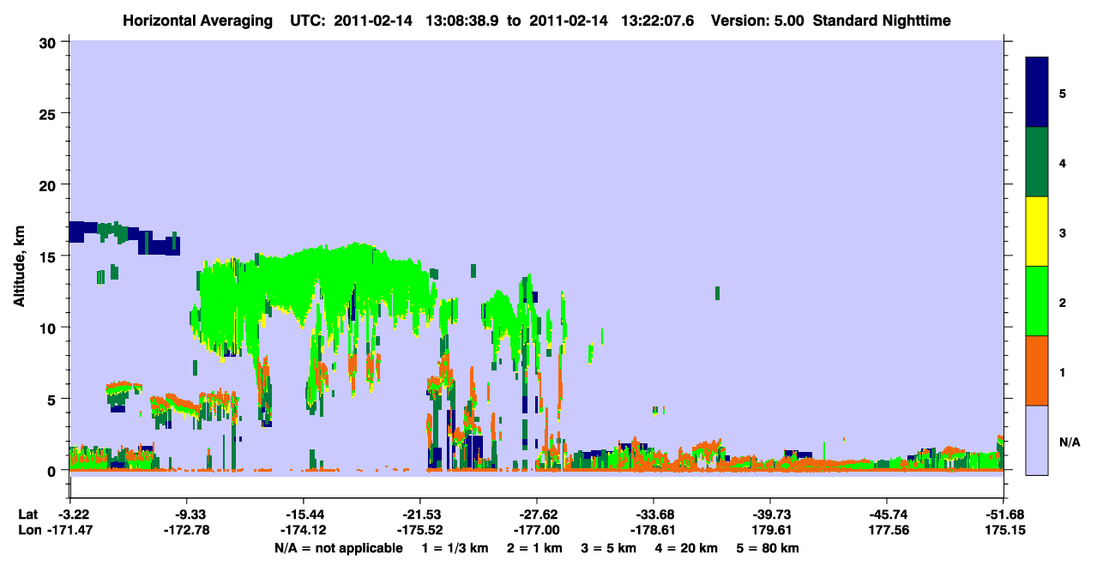
Task: Click the lavender N/A color bar segment
Action: click(1037, 440)
